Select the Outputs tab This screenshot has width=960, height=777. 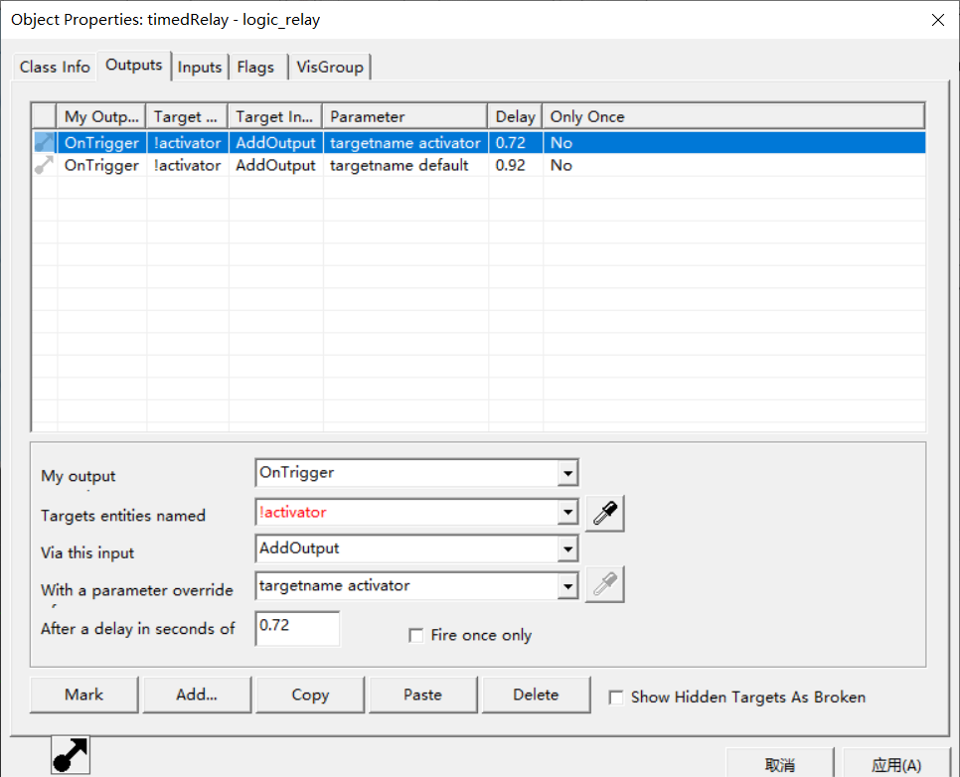tap(133, 65)
